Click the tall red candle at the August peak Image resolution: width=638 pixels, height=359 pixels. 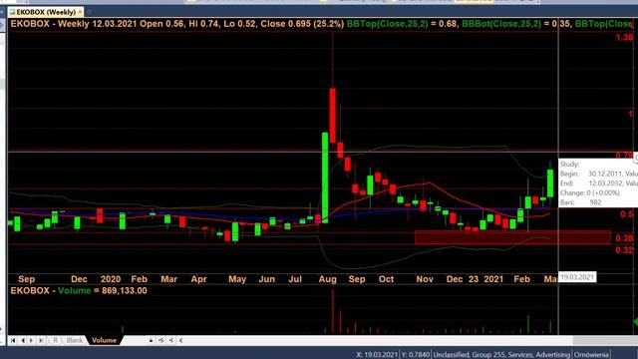(x=332, y=116)
